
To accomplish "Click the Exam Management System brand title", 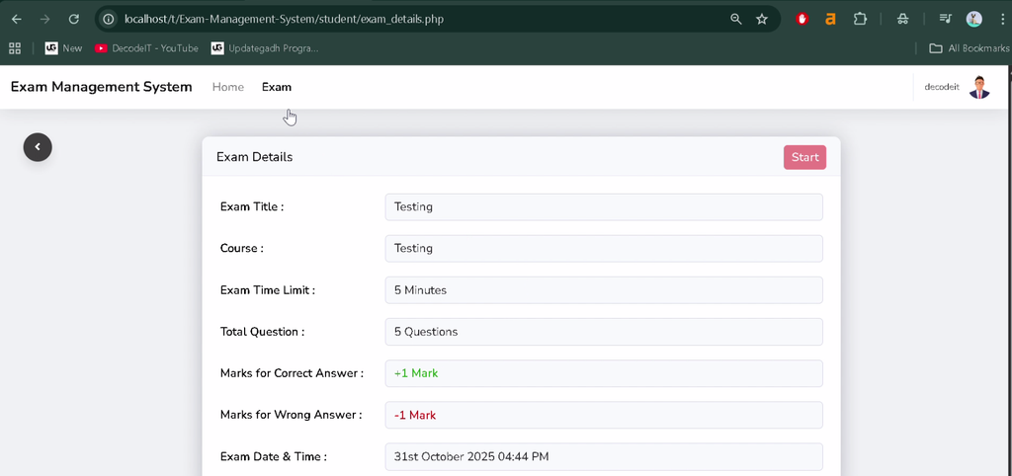I will 102,87.
